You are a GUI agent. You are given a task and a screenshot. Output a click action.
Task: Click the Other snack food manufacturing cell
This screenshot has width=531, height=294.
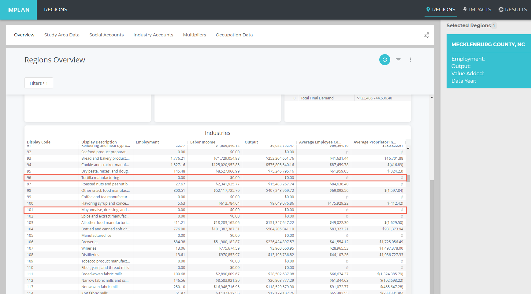point(106,191)
